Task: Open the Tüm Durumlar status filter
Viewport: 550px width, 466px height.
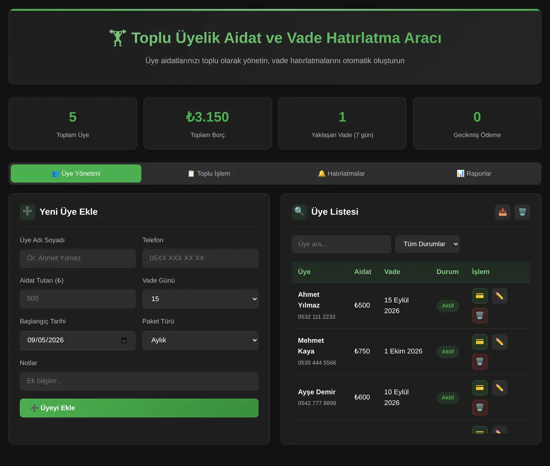Action: pyautogui.click(x=428, y=244)
